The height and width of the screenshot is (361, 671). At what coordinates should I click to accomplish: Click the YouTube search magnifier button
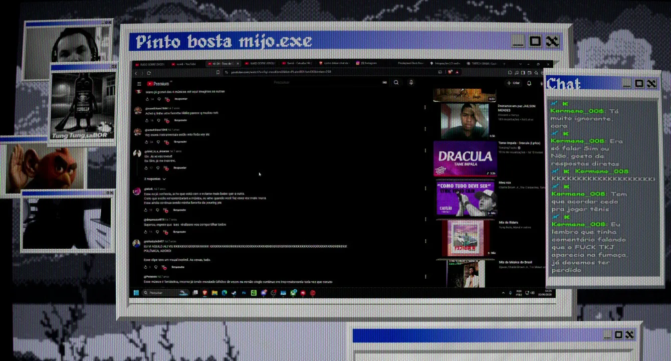(396, 83)
